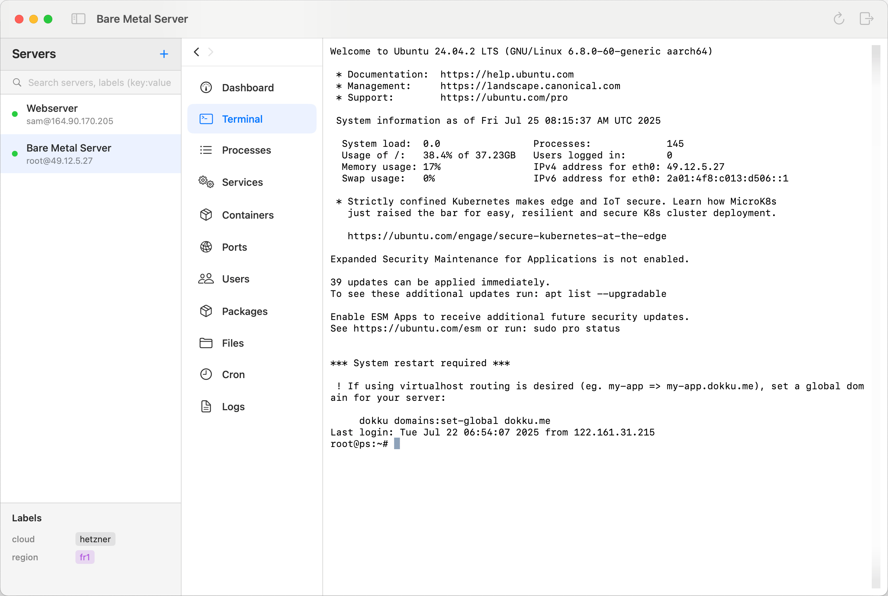
Task: Click the Ports globe icon
Action: 206,247
